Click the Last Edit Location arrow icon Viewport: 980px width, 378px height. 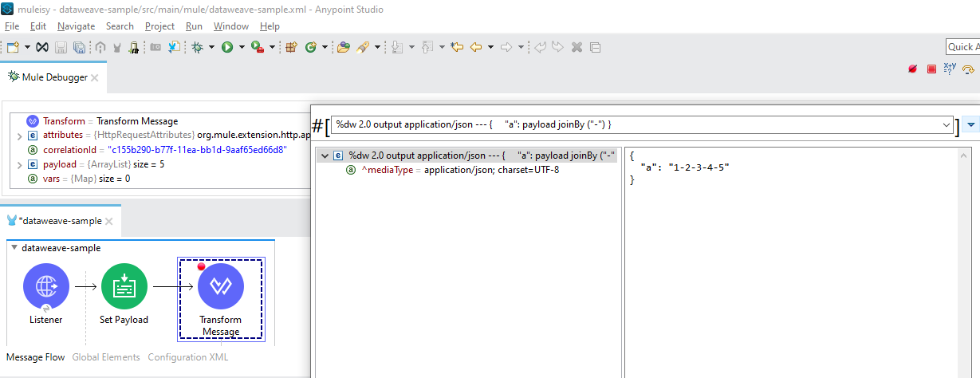tap(457, 48)
